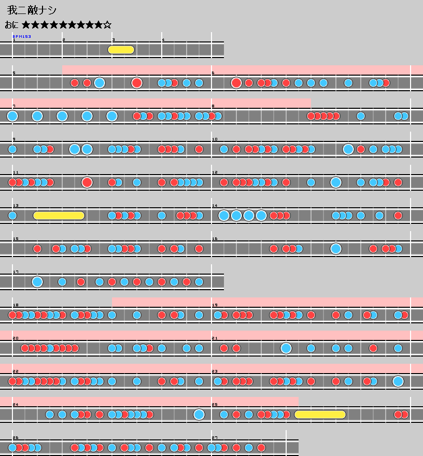The image size is (423, 456).
Task: Click the song title 我二敵ナシ
Action: (32, 10)
